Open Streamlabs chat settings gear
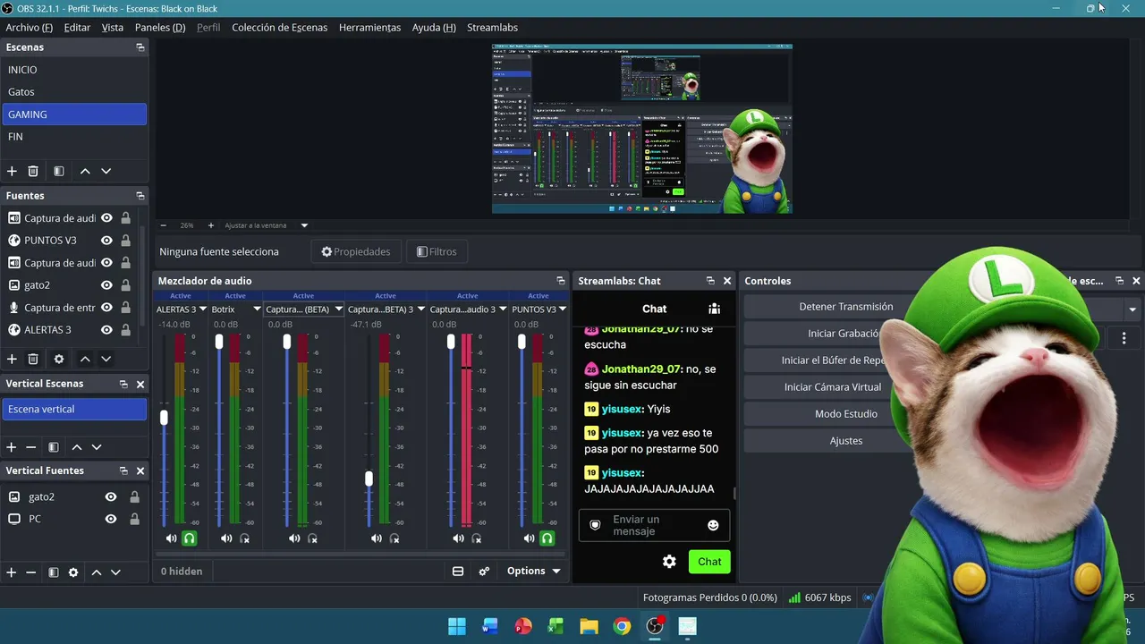The image size is (1145, 644). click(669, 562)
